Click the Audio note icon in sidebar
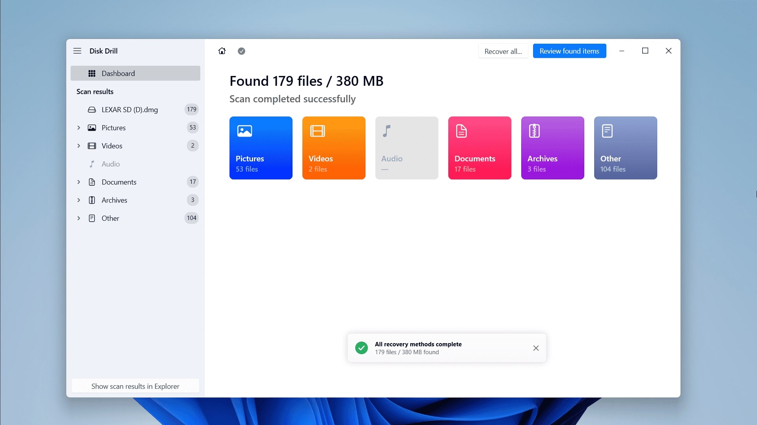 point(92,164)
